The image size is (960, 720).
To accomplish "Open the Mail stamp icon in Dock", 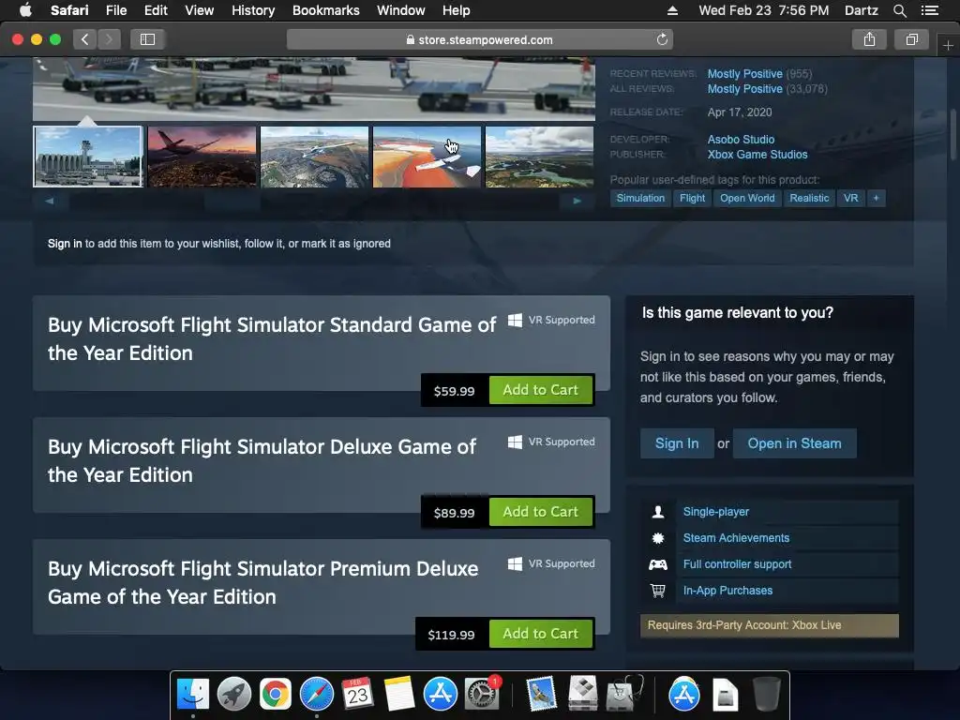I will [x=542, y=695].
